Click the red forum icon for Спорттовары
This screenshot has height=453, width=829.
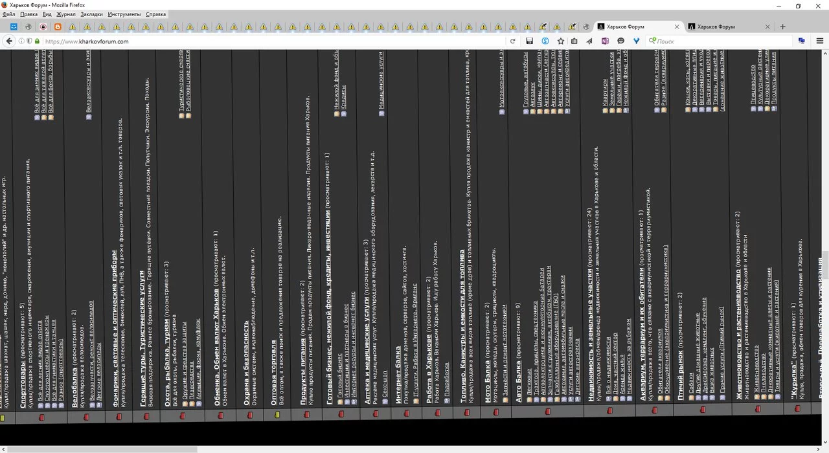(x=41, y=417)
